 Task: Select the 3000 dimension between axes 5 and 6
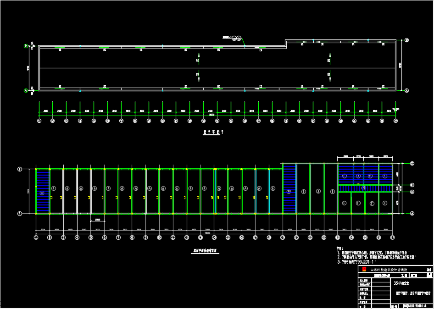[x=97, y=220]
